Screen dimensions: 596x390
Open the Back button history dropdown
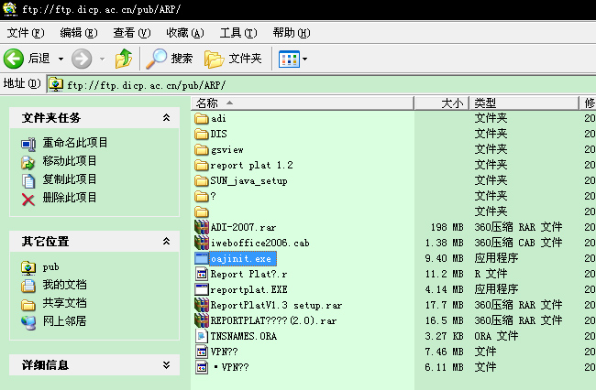point(61,60)
